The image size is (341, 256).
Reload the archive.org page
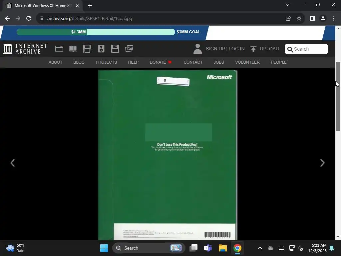29,19
